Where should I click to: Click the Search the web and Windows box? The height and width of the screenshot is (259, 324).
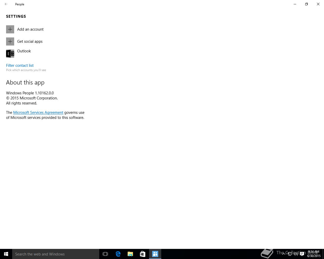pyautogui.click(x=56, y=254)
